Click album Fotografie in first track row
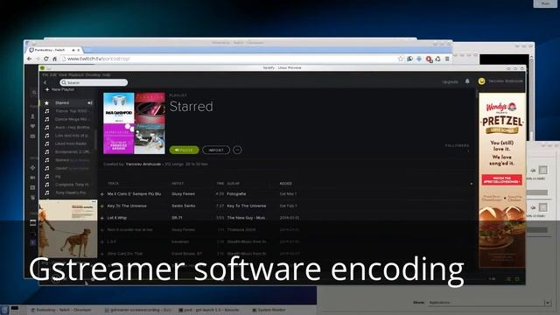The height and width of the screenshot is (315, 560). coord(236,194)
